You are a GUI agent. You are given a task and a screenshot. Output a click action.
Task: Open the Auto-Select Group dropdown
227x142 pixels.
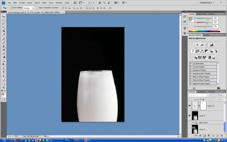click(x=33, y=8)
